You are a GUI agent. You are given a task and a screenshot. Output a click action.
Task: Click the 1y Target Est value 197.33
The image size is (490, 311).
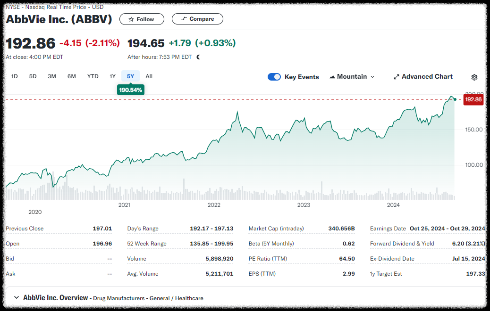pos(476,274)
